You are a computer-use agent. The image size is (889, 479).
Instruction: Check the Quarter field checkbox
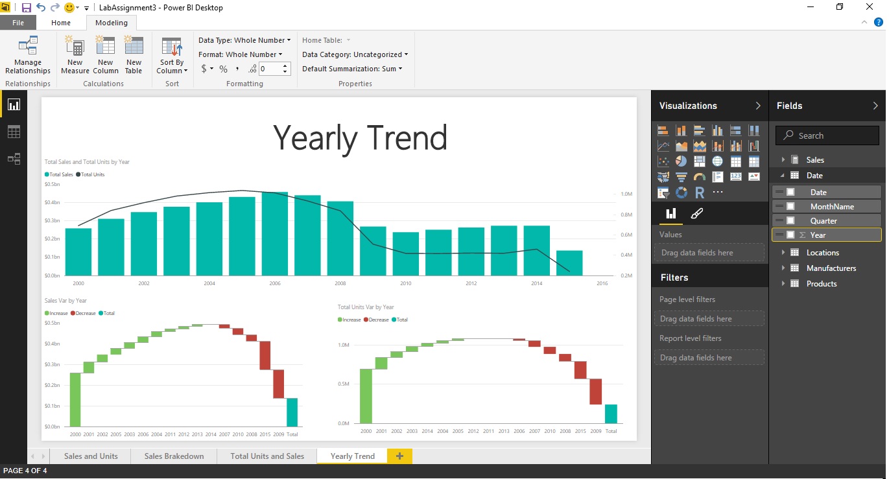pos(790,220)
